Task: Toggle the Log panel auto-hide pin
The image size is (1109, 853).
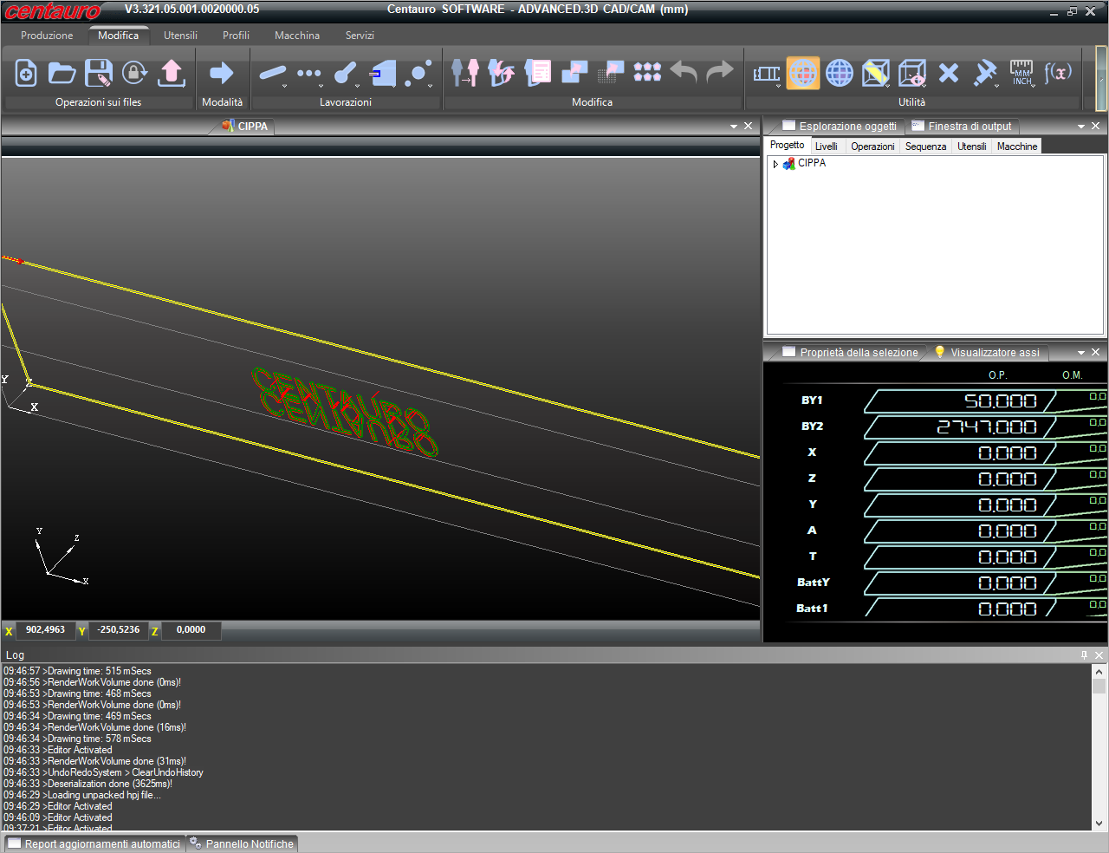Action: [x=1084, y=655]
